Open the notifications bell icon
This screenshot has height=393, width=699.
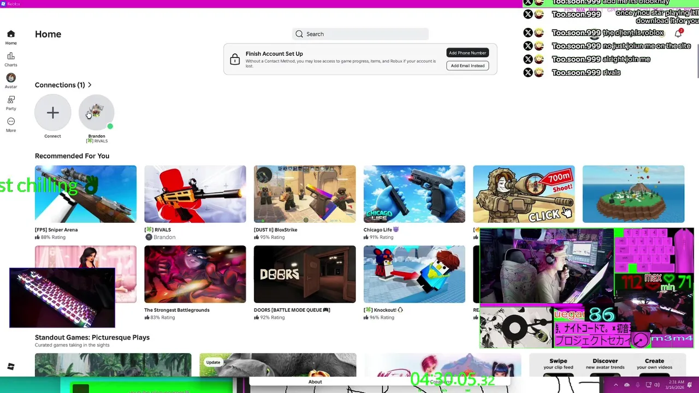678,34
